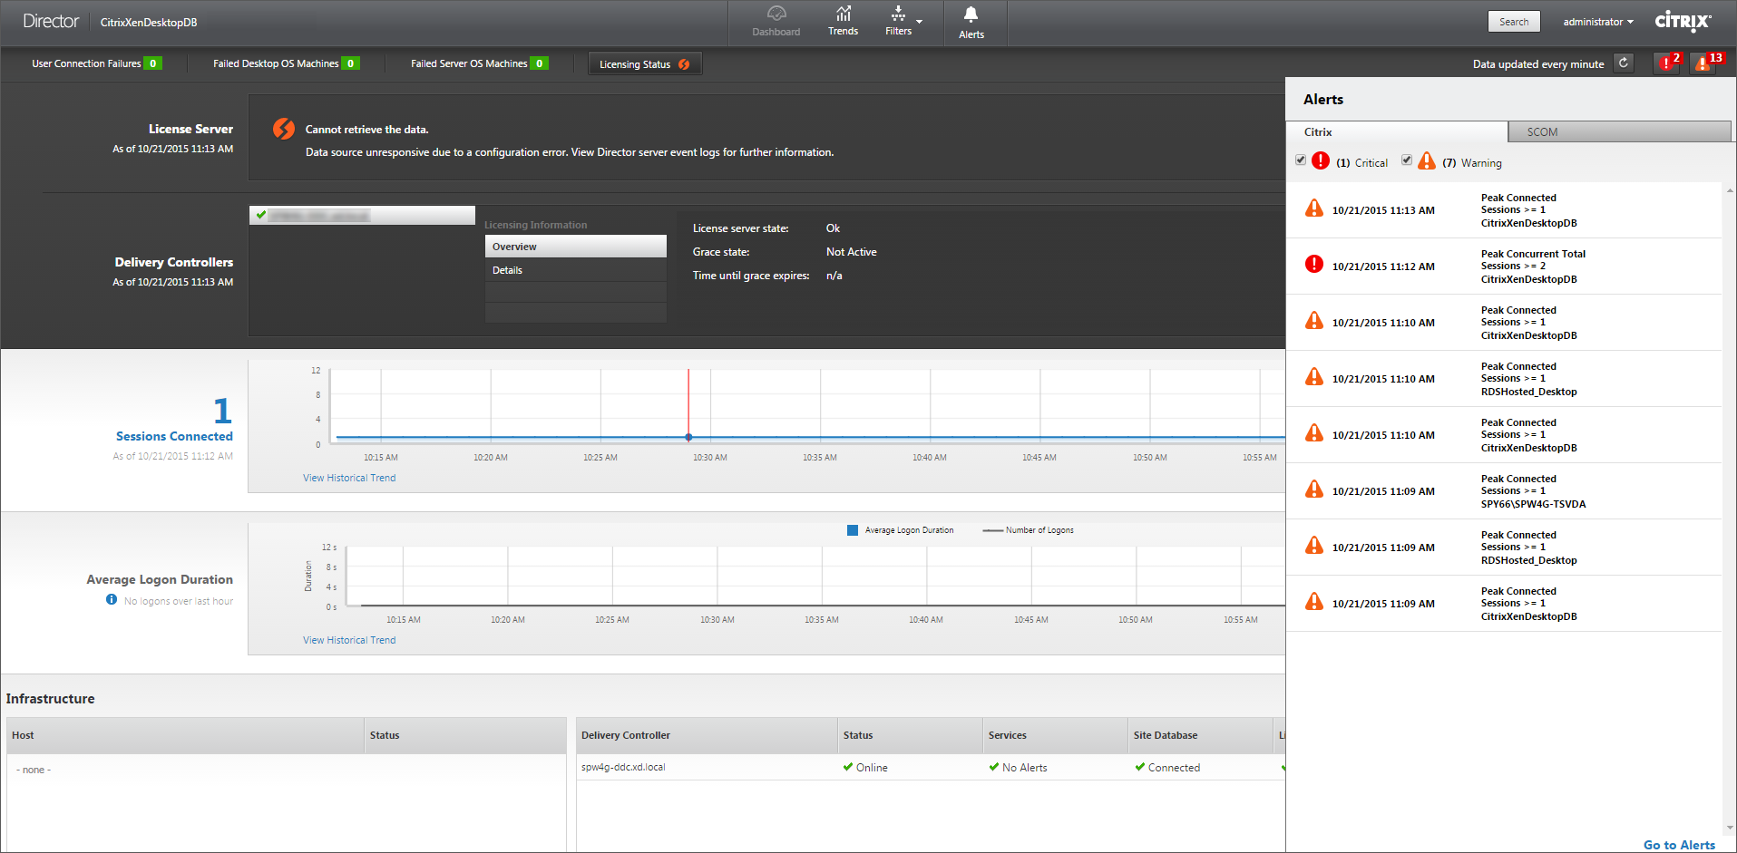
Task: Open critical alerts badge showing 2
Action: click(1667, 63)
